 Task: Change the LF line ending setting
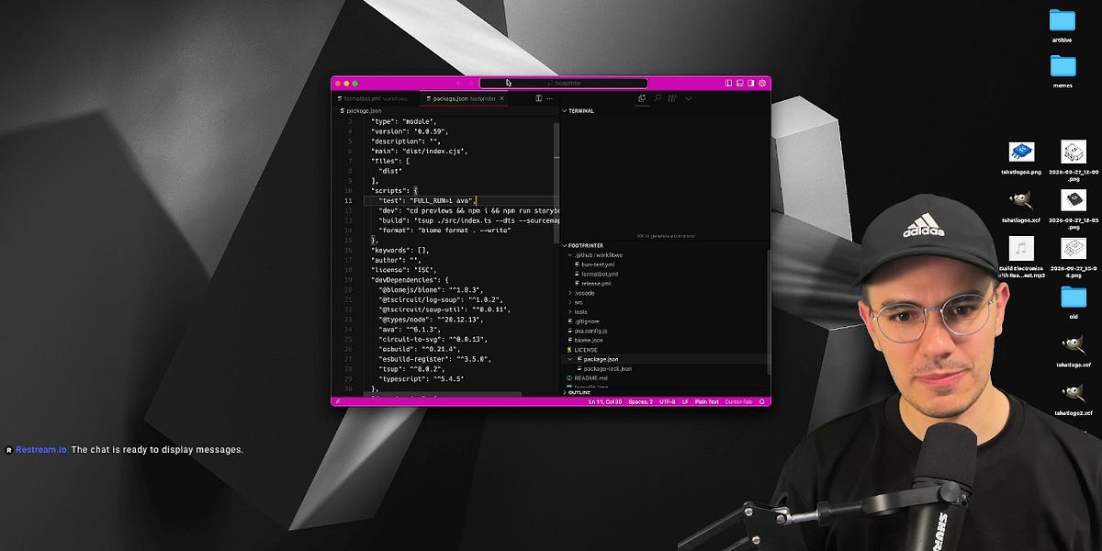pos(685,401)
